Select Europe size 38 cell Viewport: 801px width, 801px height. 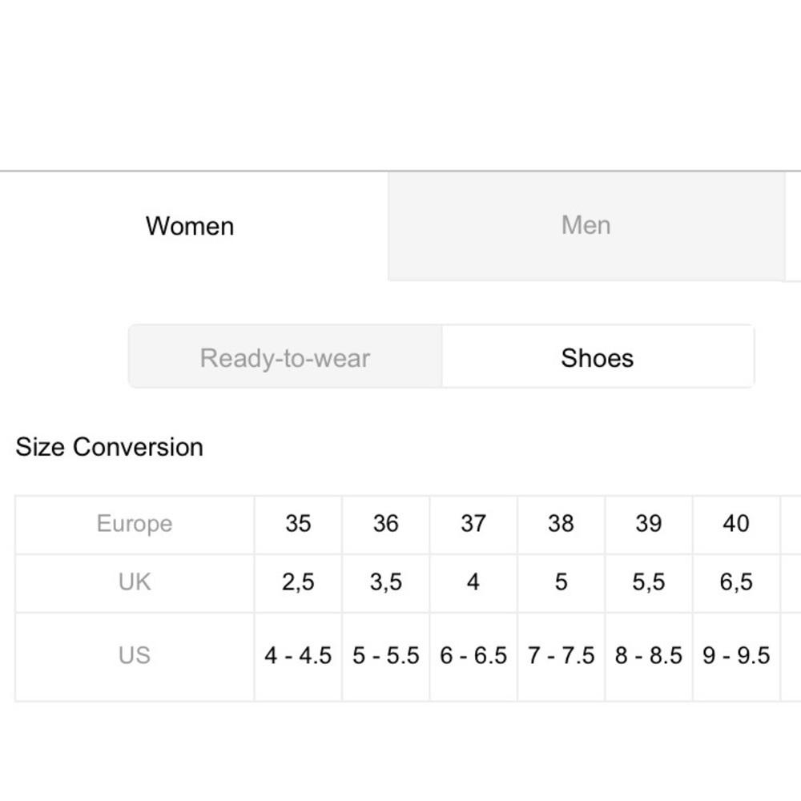coord(561,524)
